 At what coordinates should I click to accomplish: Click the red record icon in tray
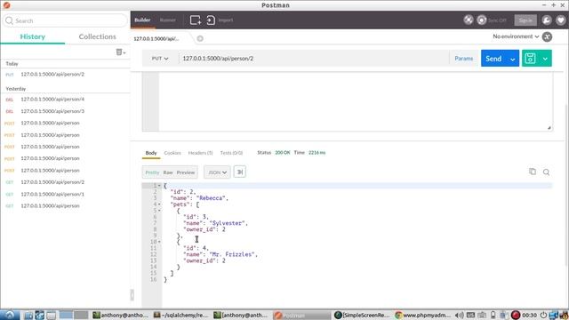516,315
